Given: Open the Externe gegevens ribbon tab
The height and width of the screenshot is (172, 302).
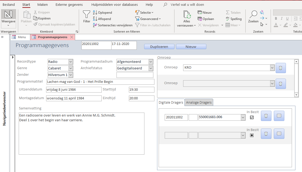Looking at the screenshot, I should pyautogui.click(x=69, y=5).
